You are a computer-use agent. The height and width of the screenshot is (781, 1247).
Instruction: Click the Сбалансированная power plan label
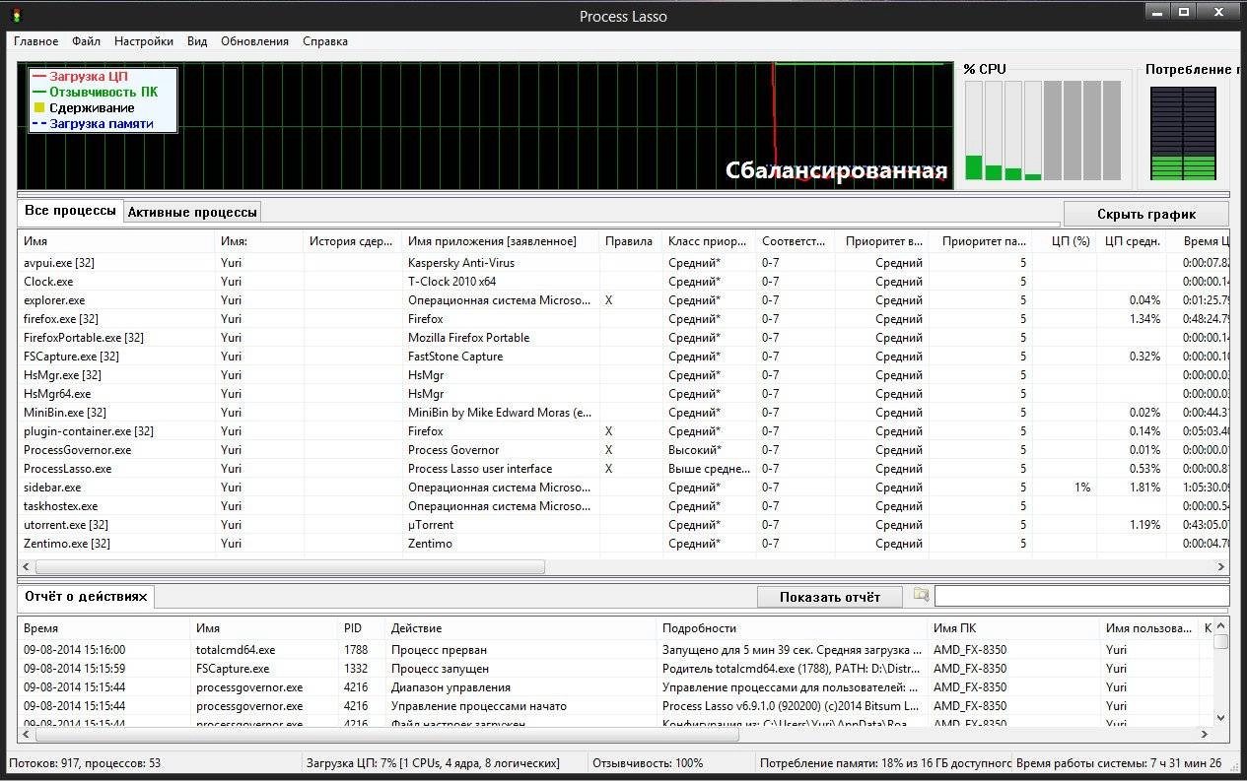click(x=837, y=170)
